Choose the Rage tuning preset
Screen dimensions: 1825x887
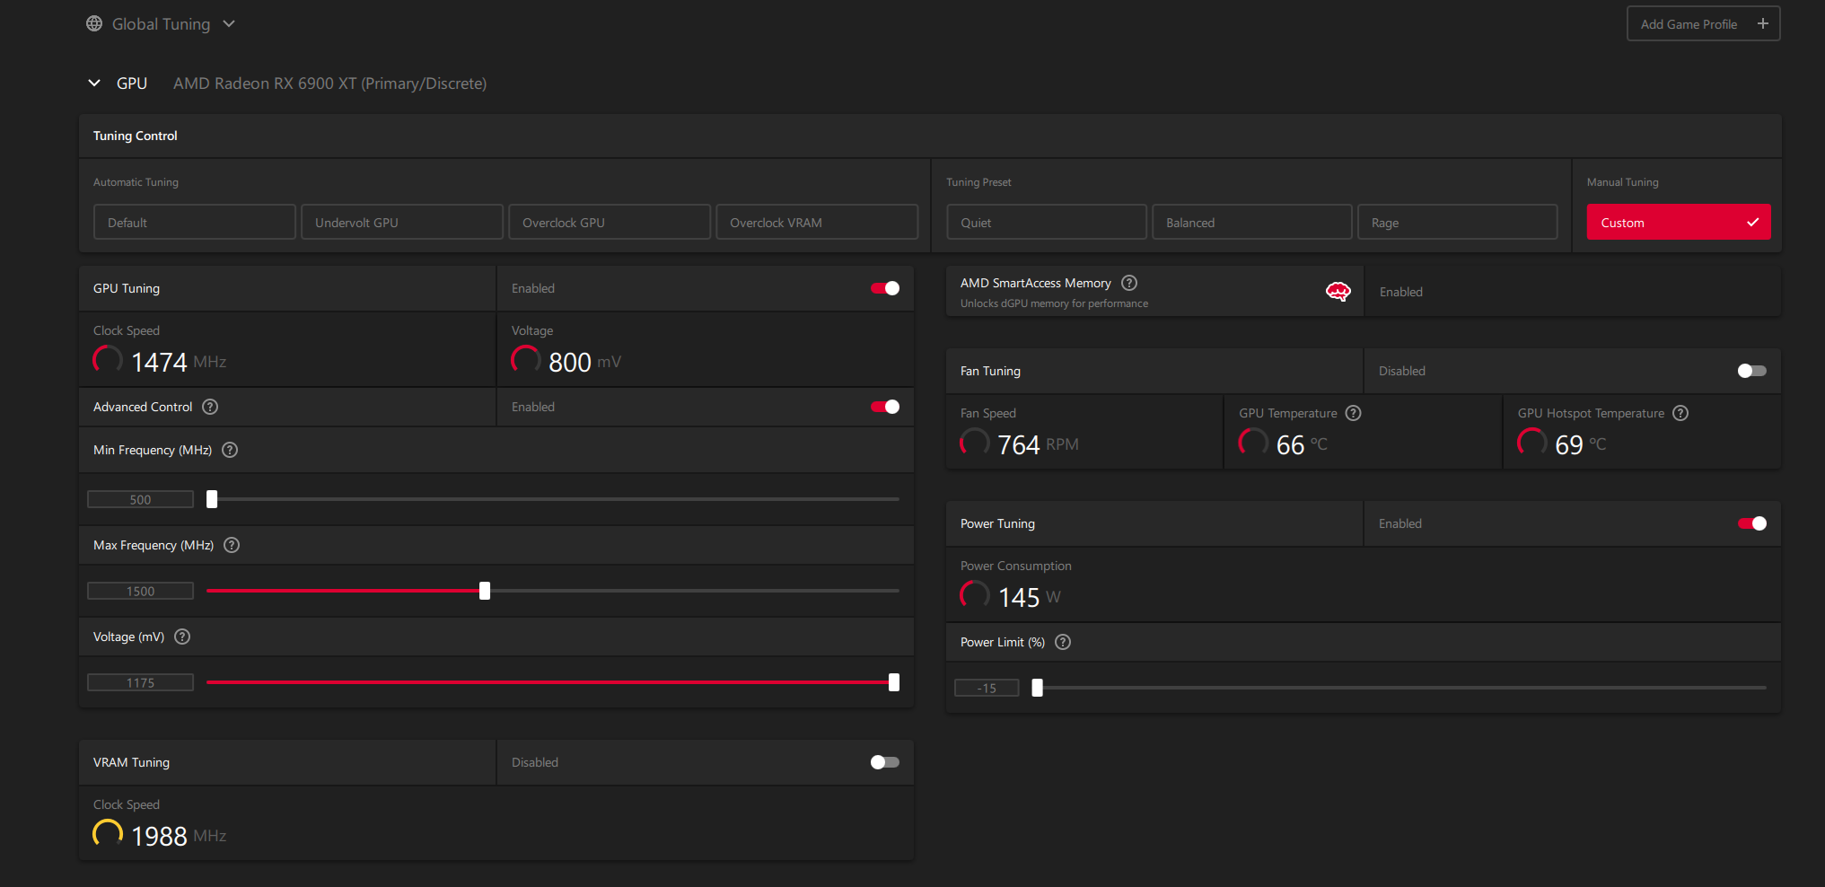[x=1457, y=223]
